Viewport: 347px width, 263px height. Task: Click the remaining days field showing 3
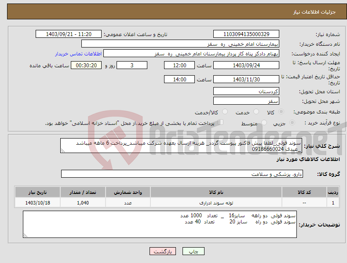(132, 65)
